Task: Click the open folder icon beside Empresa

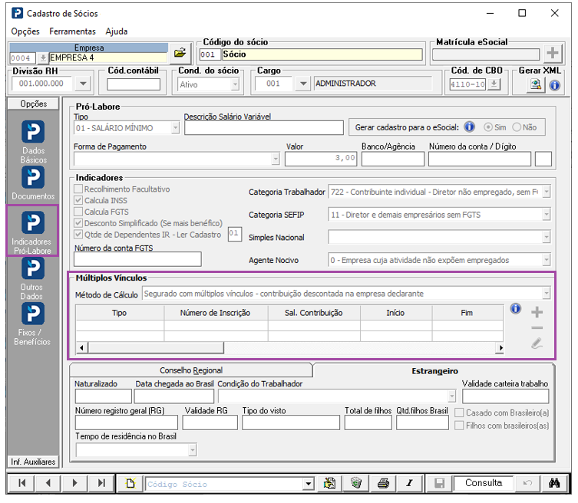Action: click(x=180, y=54)
